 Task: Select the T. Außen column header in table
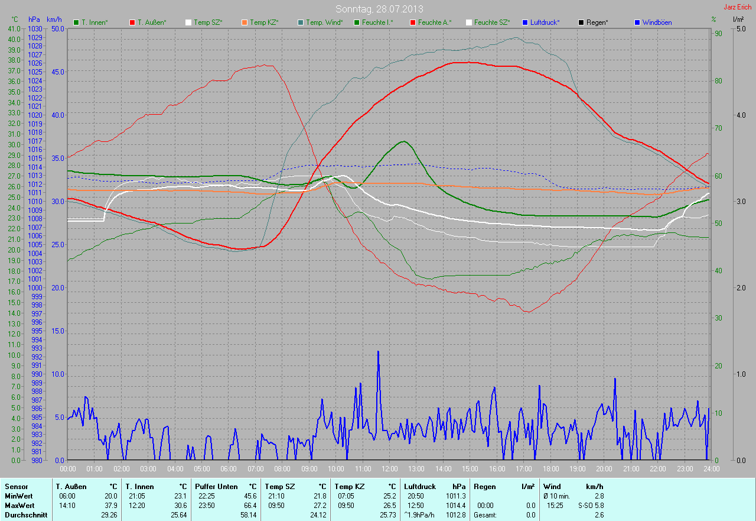[x=70, y=486]
